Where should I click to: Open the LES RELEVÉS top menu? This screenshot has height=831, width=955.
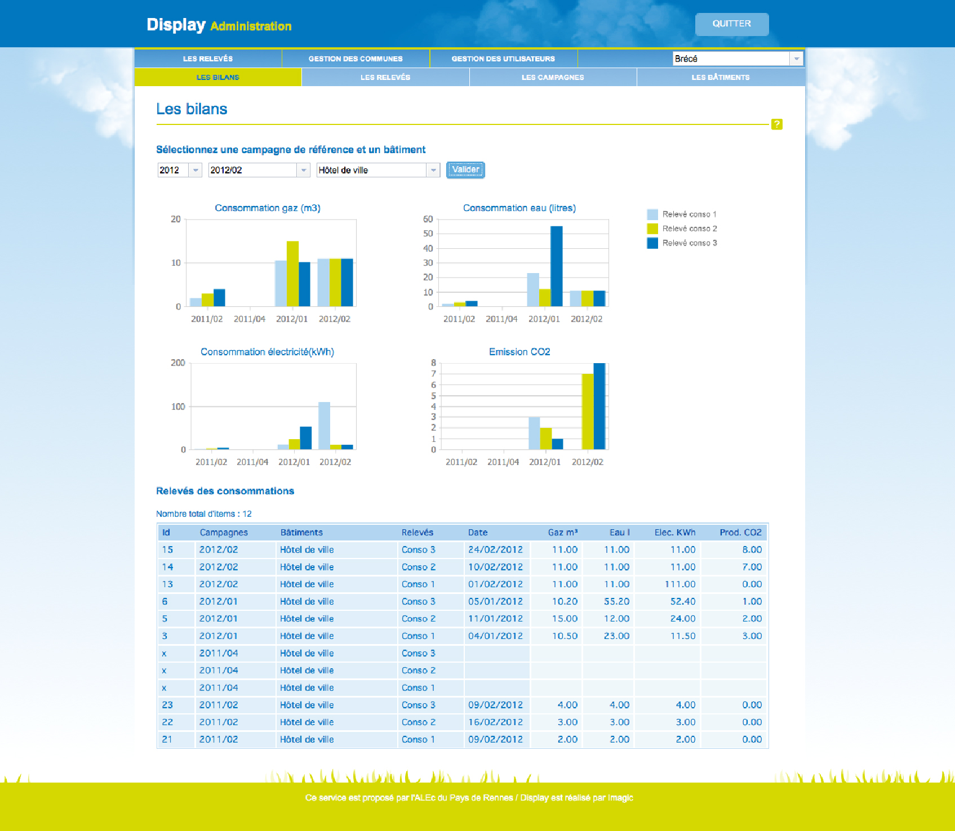[x=208, y=59]
